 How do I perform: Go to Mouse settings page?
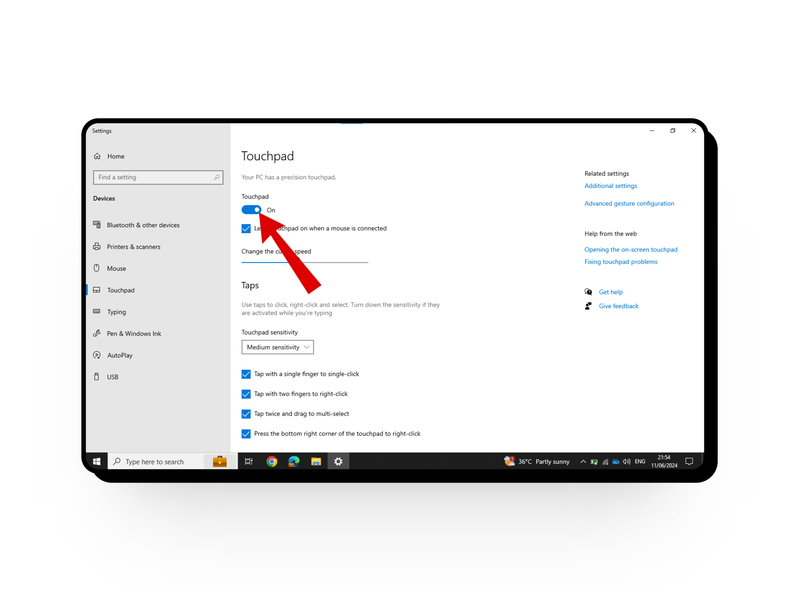[x=116, y=268]
